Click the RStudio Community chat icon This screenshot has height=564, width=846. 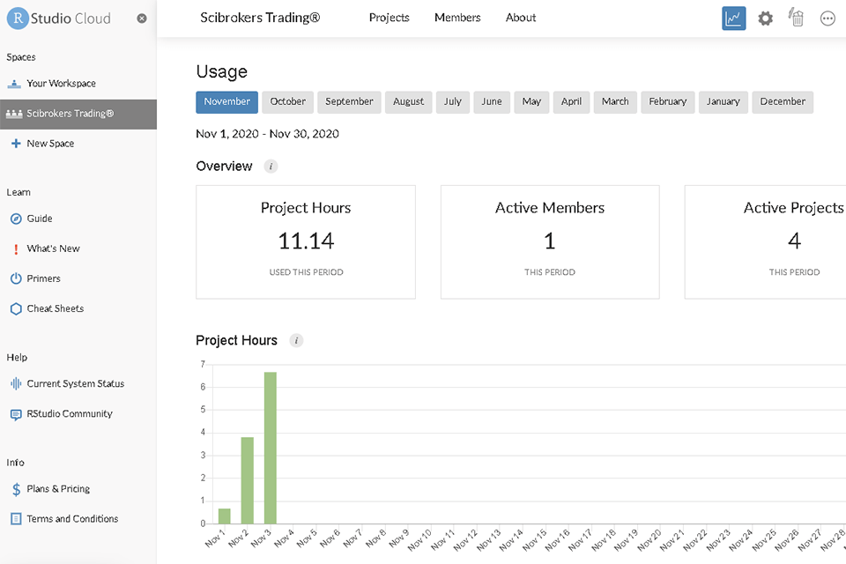[x=16, y=414]
